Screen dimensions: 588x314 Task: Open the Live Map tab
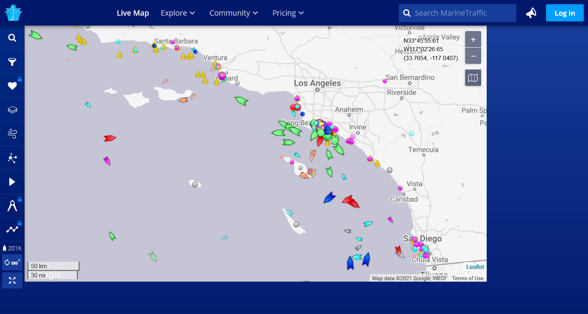pyautogui.click(x=133, y=13)
